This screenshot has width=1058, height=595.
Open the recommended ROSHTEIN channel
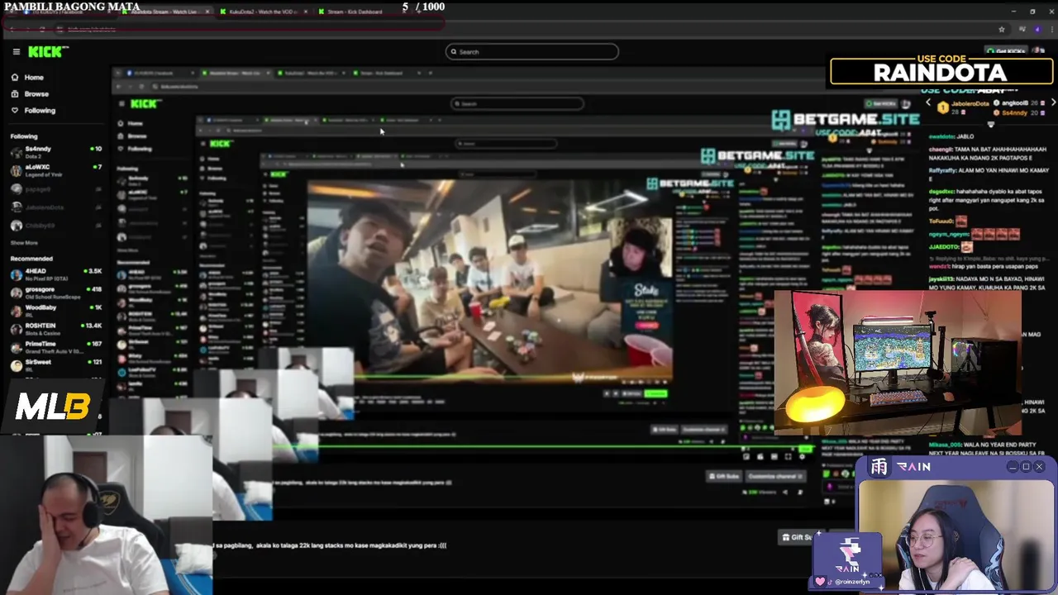[55, 328]
